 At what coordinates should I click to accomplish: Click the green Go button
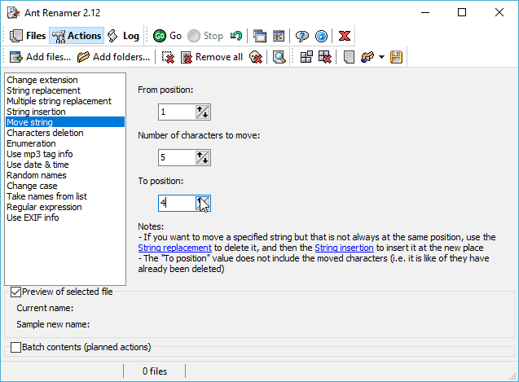tap(167, 36)
